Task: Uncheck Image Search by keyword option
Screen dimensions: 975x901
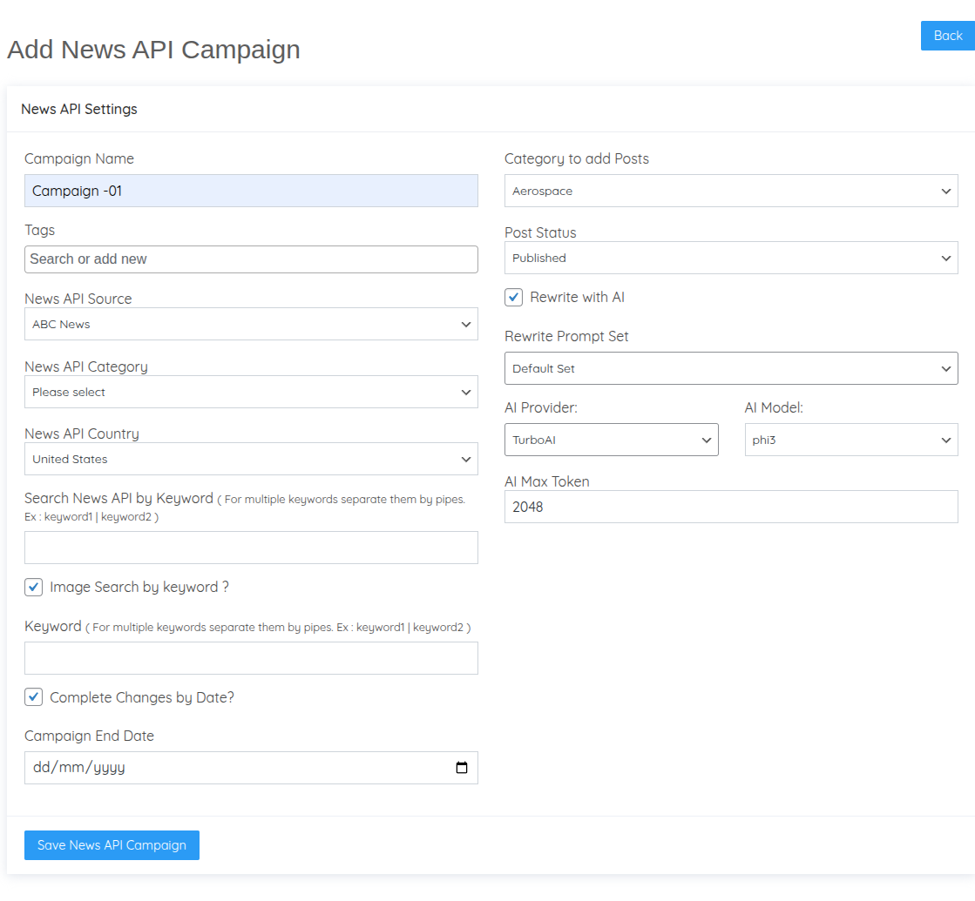Action: click(x=34, y=587)
